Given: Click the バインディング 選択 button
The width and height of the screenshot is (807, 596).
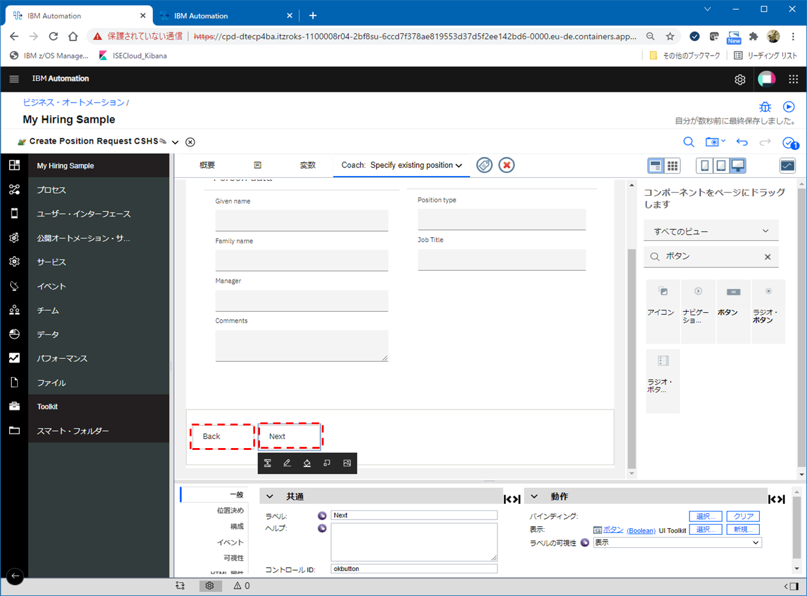Looking at the screenshot, I should [x=705, y=517].
